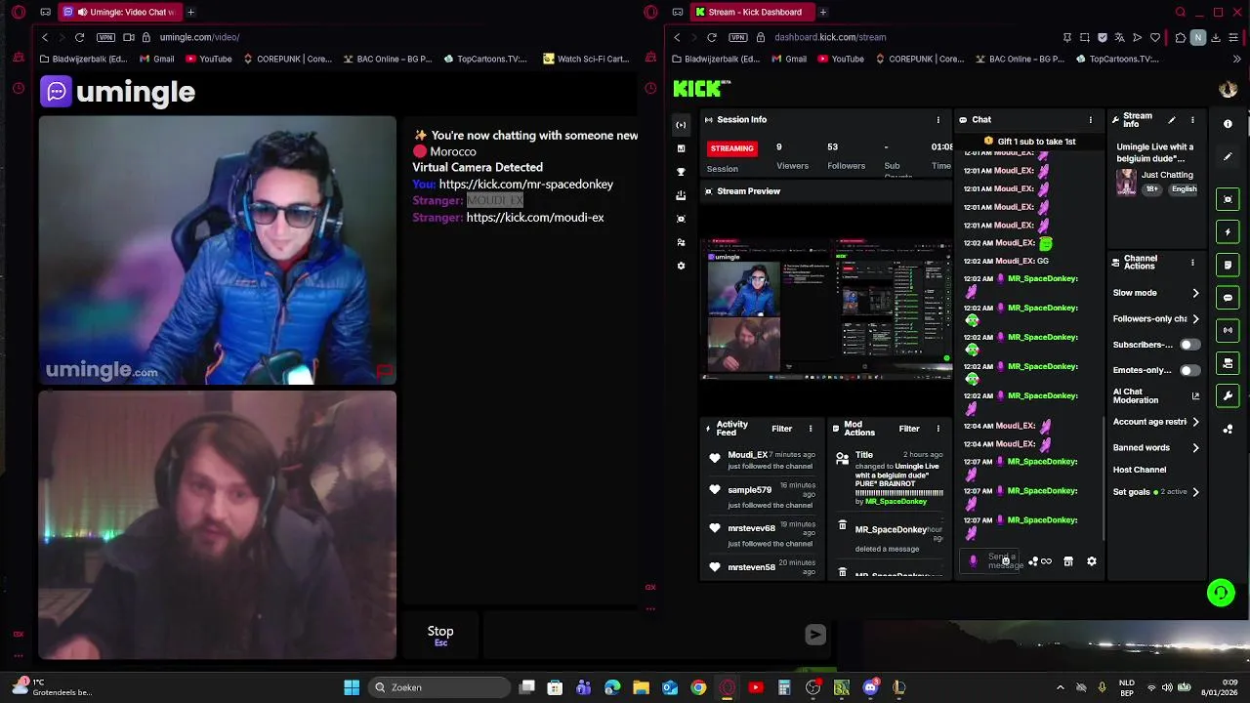Open the Chat panel three-dot menu

1091,120
